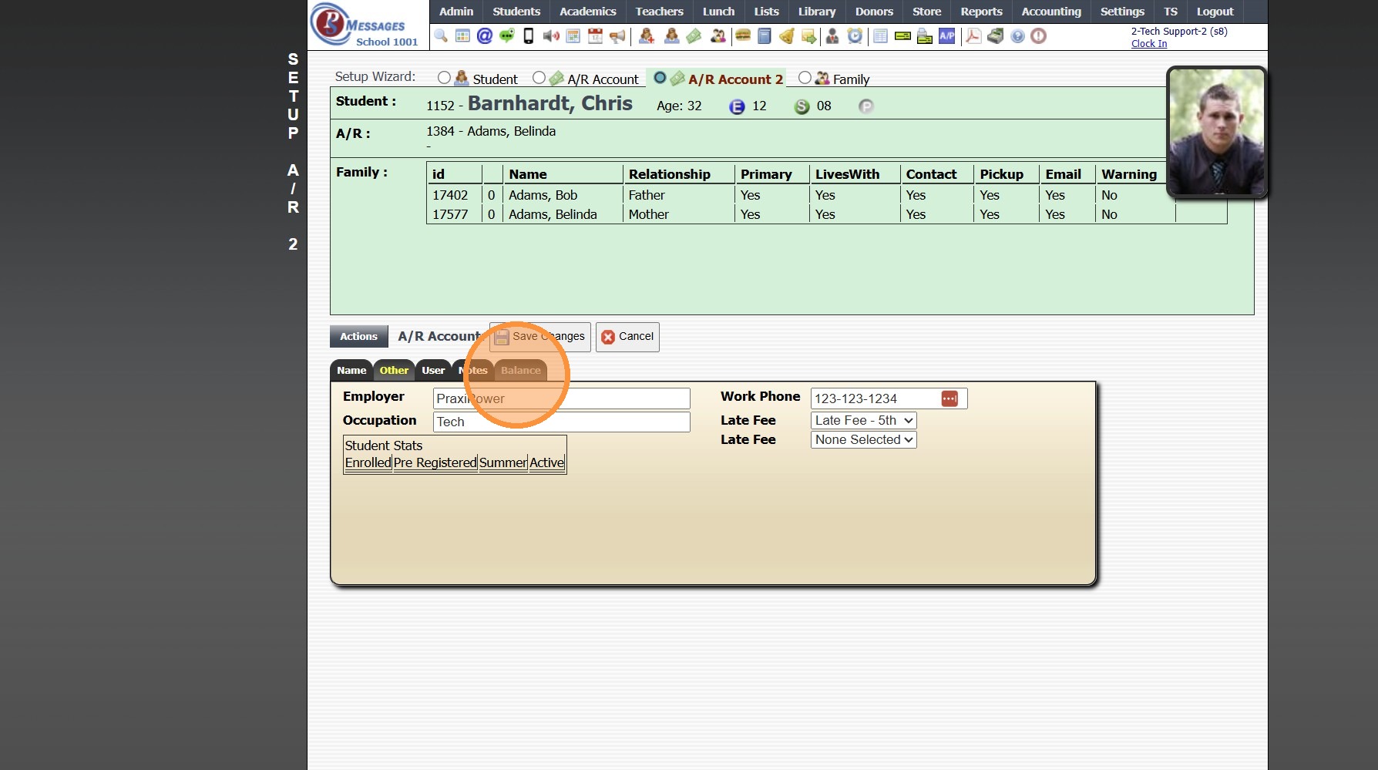Open the Admin menu
This screenshot has height=770, width=1378.
point(456,12)
